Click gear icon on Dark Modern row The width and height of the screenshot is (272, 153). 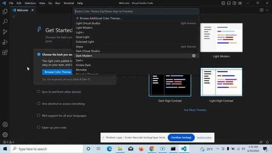pos(194,56)
